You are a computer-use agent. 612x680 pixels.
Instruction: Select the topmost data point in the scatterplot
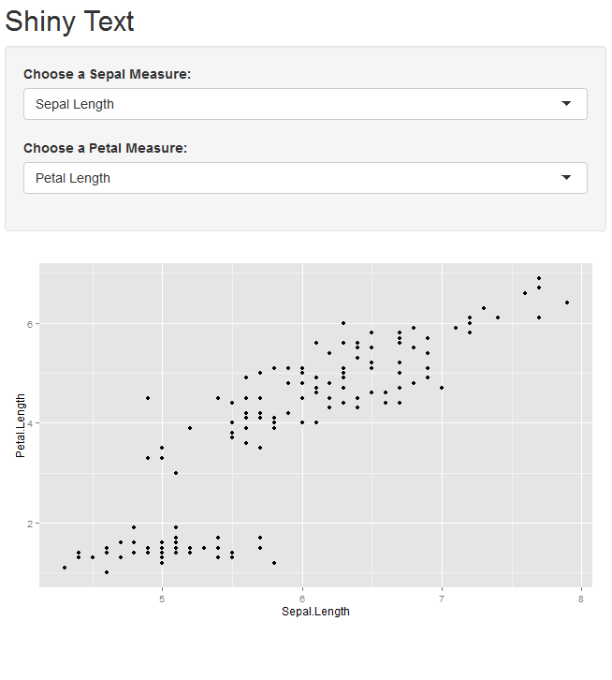tap(539, 278)
